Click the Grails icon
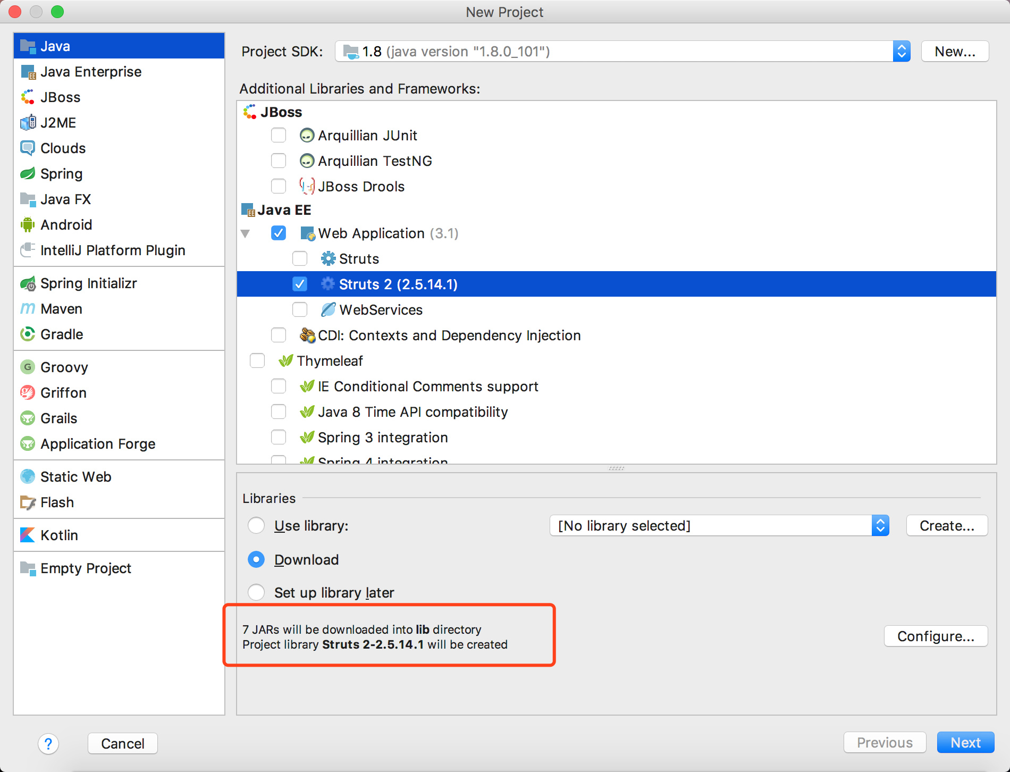The image size is (1010, 772). [x=28, y=418]
